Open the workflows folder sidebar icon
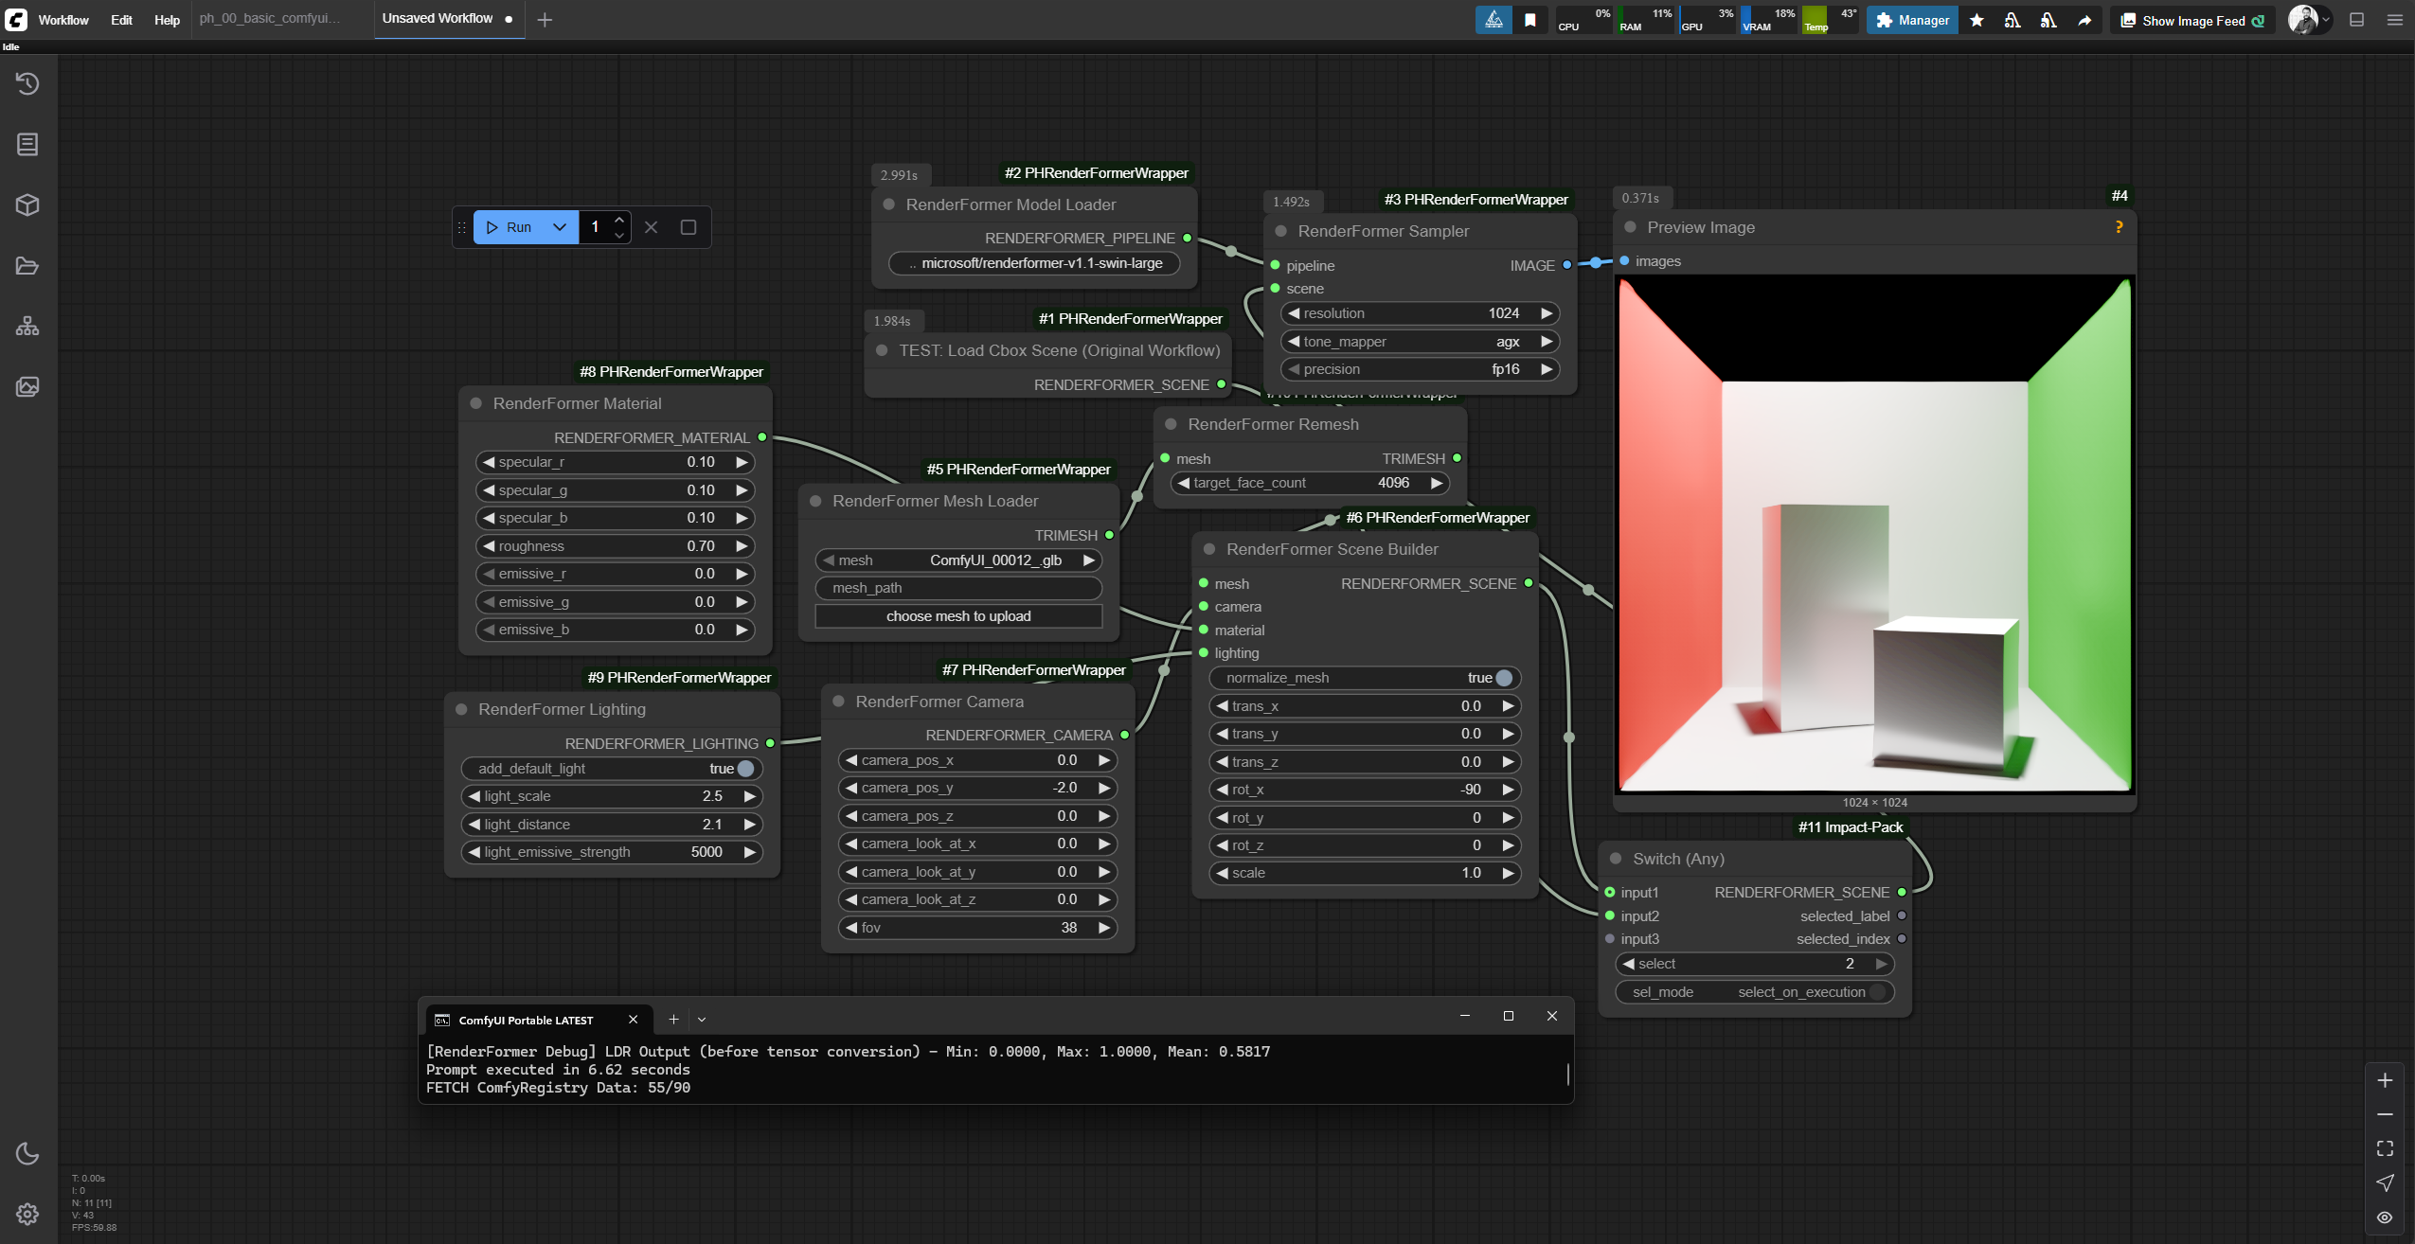The image size is (2415, 1244). click(27, 265)
